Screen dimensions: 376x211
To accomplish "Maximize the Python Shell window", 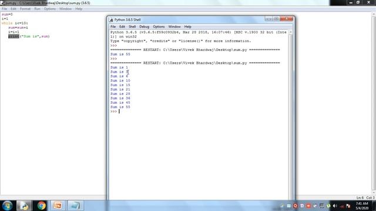I will 276,19.
